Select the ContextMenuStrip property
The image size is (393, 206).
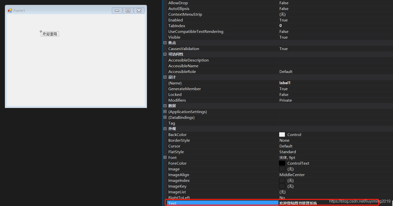coord(185,14)
